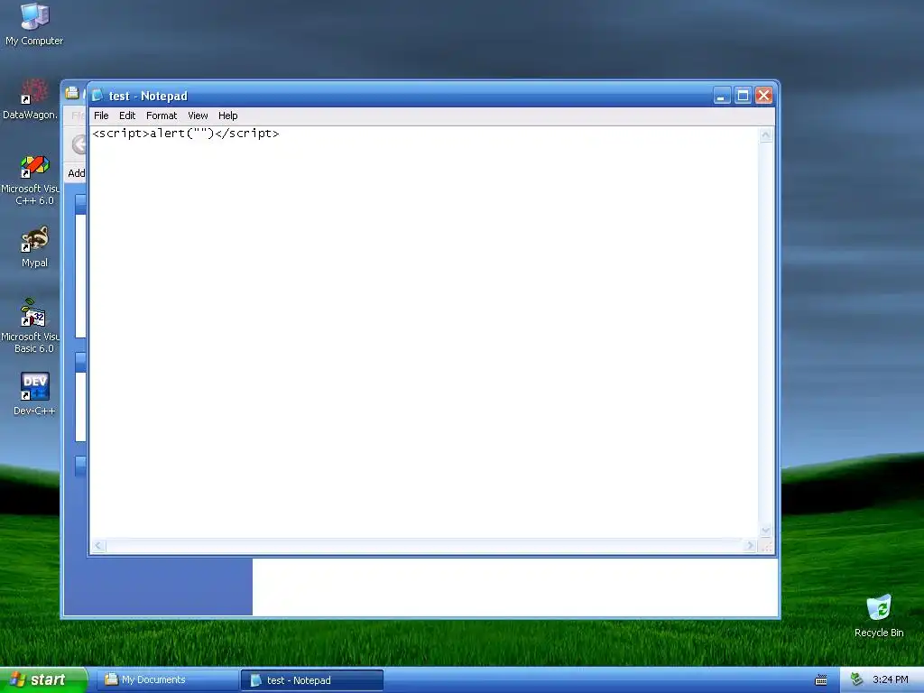Open the Edit menu in Notepad
Viewport: 924px width, 693px height.
(x=127, y=115)
